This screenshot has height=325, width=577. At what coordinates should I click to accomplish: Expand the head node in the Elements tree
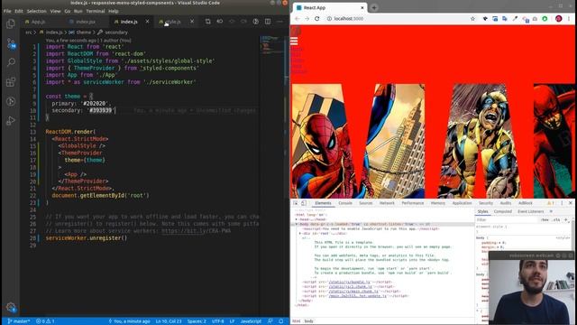coord(297,219)
